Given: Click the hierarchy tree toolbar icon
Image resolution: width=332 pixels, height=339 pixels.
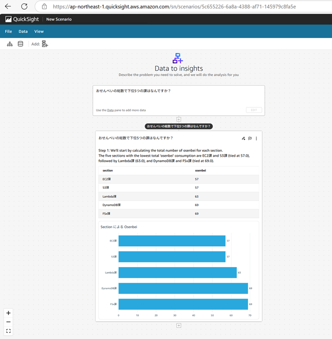Looking at the screenshot, I should tap(10, 44).
